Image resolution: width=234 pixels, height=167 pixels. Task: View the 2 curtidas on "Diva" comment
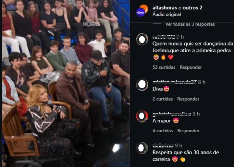[x=163, y=99]
